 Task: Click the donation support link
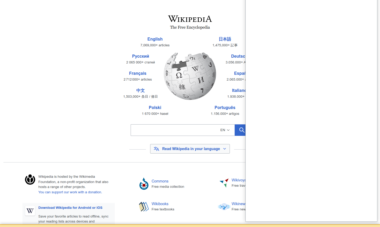pos(70,192)
